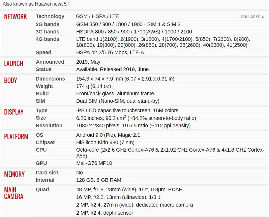
Task: Select 'Android 9.0 (Pie); Magic 2.1' text
Action: [x=108, y=135]
